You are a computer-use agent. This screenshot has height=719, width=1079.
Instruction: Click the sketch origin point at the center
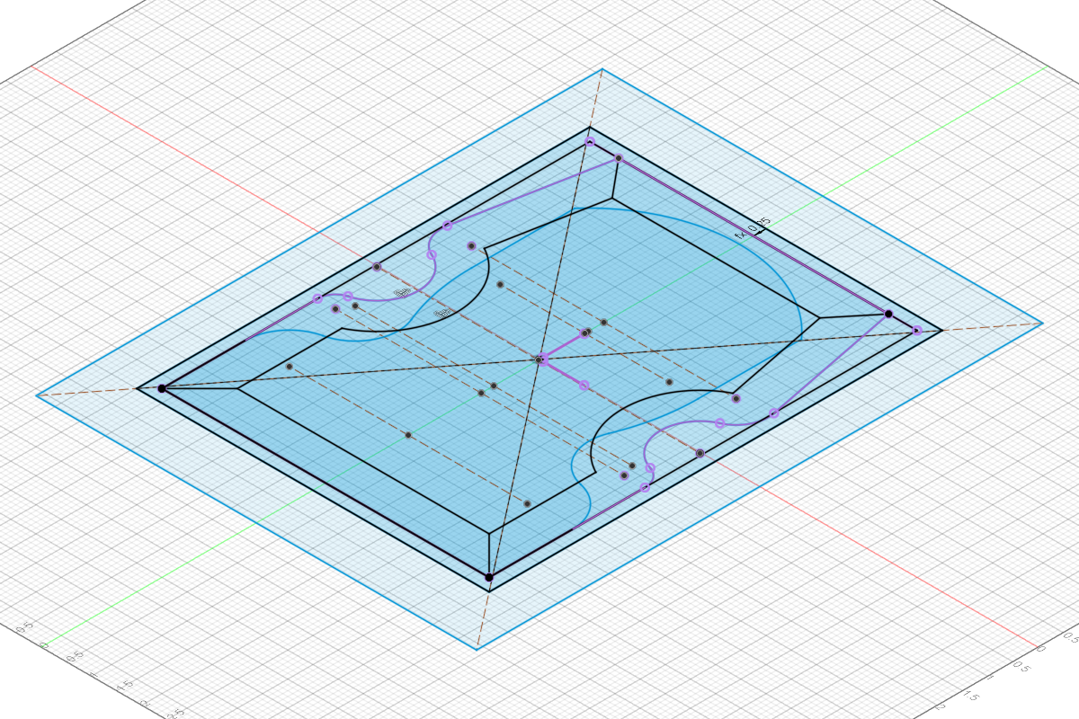tap(539, 359)
